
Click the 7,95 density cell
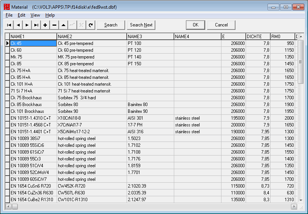258,132
